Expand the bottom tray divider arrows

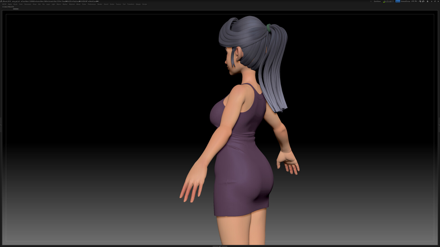tap(220, 246)
